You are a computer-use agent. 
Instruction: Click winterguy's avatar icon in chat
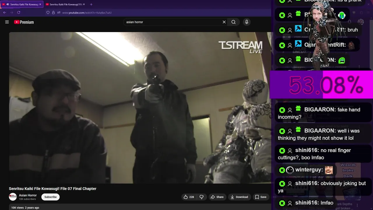[290, 170]
